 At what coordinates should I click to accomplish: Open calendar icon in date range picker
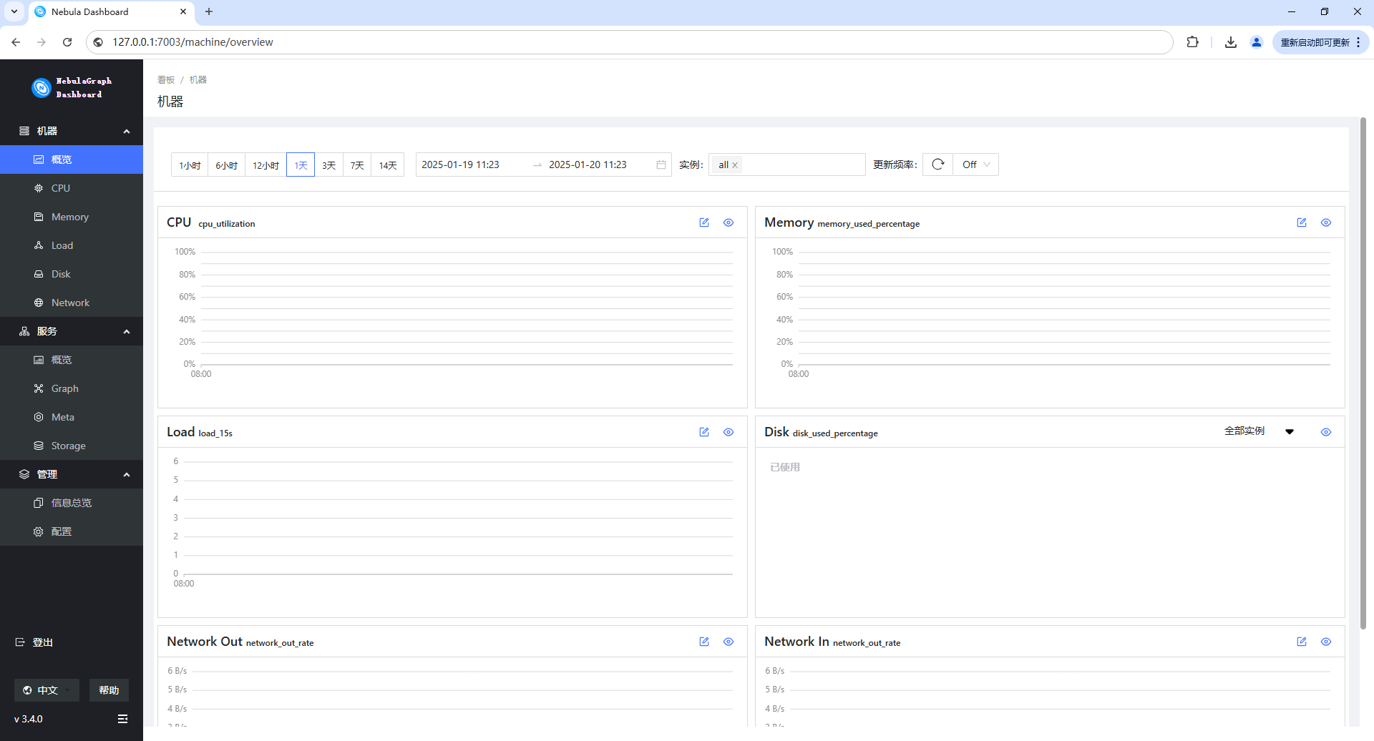pyautogui.click(x=661, y=165)
